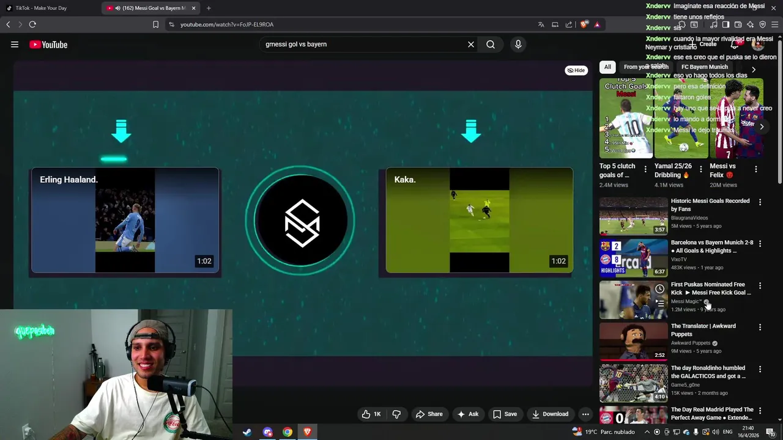Select the All filter chip

(607, 67)
